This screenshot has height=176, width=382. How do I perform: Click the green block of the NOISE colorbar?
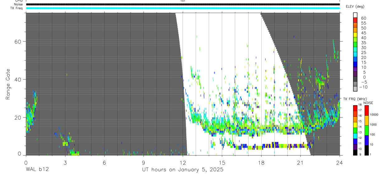[x=367, y=130]
